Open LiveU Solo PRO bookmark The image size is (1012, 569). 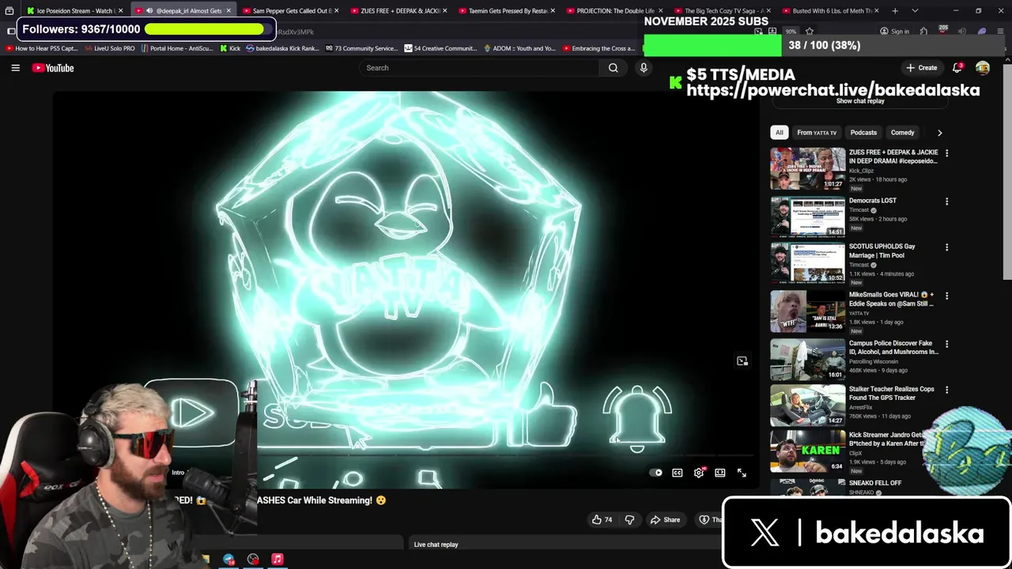110,48
